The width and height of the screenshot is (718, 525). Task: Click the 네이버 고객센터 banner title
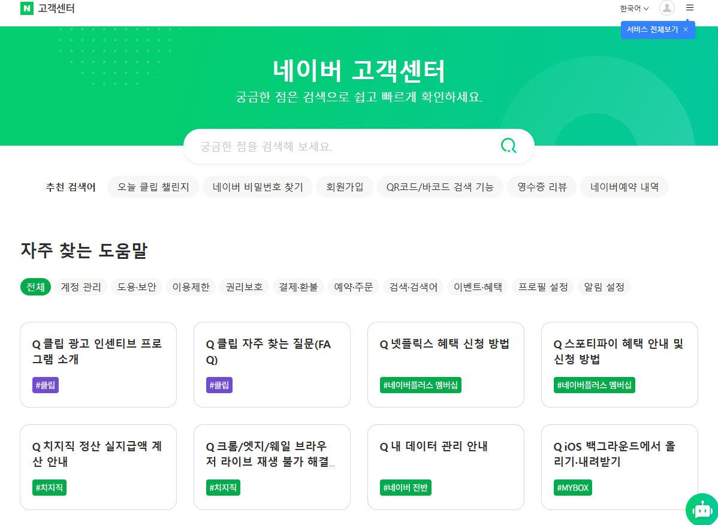click(x=359, y=71)
